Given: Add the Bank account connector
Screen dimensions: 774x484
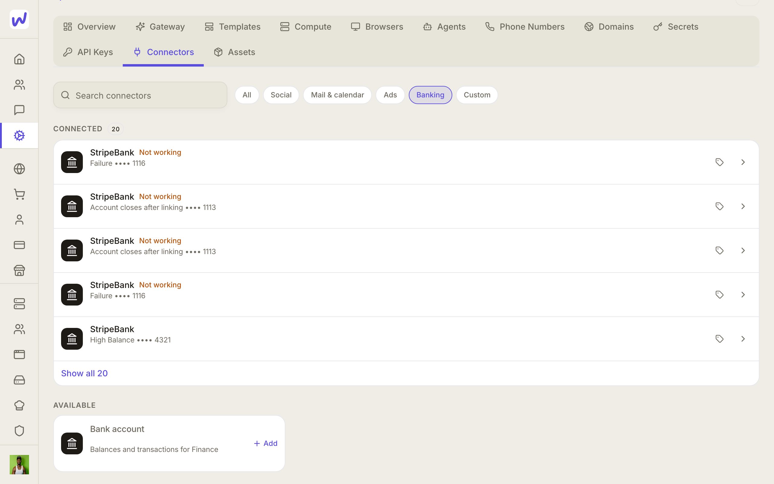Looking at the screenshot, I should pyautogui.click(x=265, y=443).
